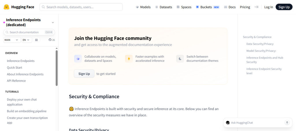Click the GitHub star count icon
296x131 pixels.
click(x=50, y=40)
